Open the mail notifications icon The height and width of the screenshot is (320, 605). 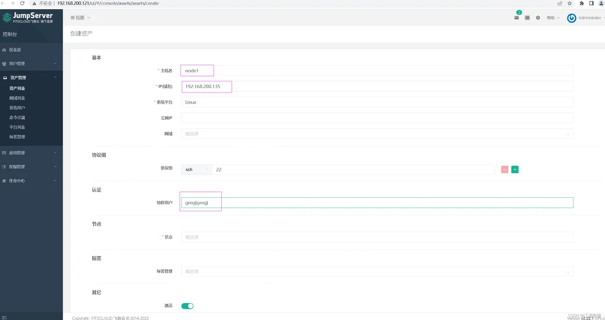pos(516,18)
